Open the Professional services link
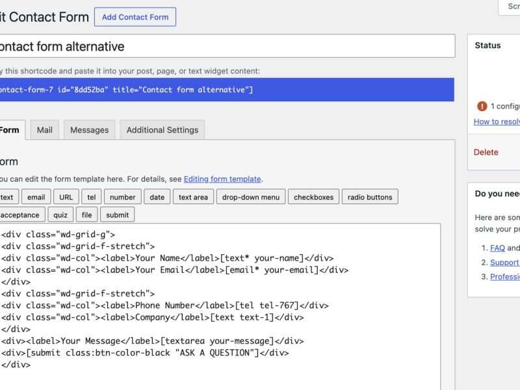520x390 pixels. pyautogui.click(x=505, y=277)
